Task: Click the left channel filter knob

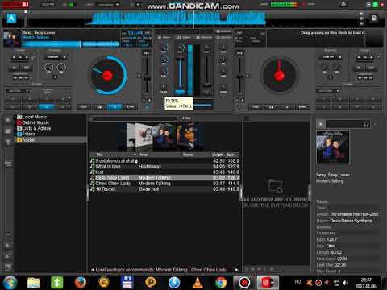Action: (164, 88)
